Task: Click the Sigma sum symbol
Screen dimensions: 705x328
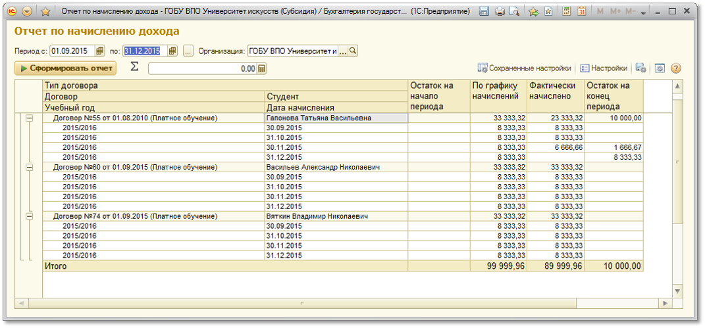Action: (134, 67)
